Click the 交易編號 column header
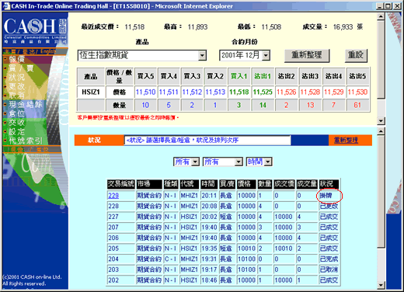This screenshot has height=292, width=404. tap(121, 184)
